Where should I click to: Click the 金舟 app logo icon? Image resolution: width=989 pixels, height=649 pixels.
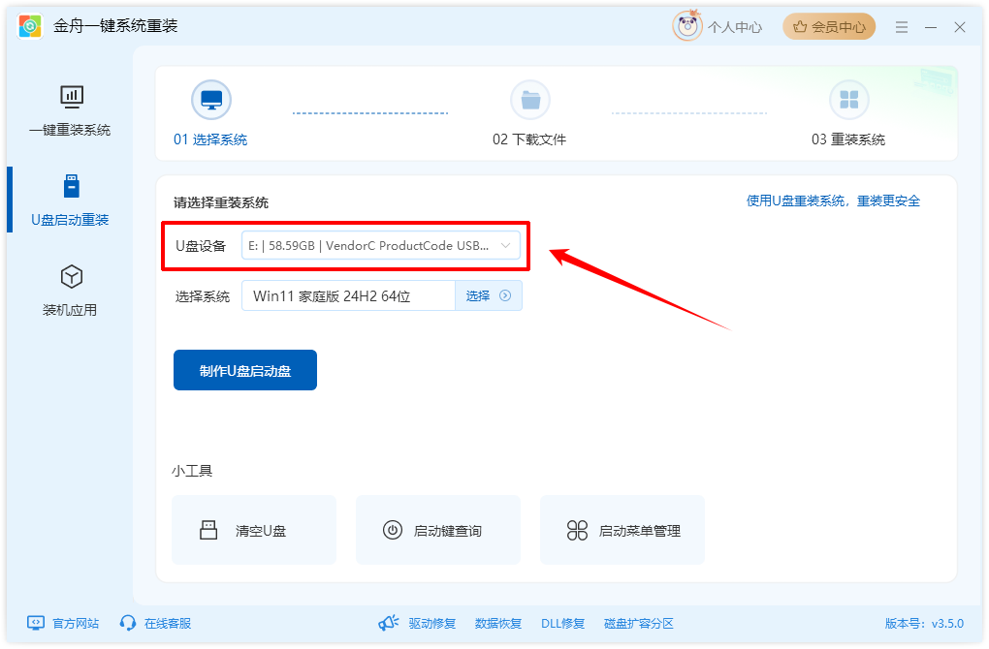30,26
